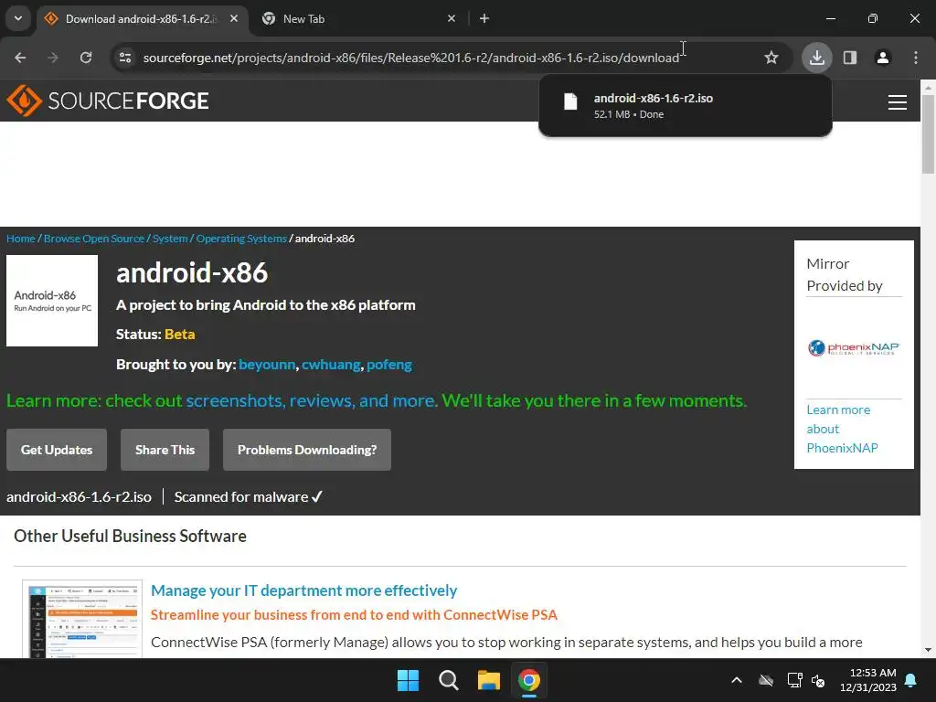Select the Download android-x86-1.6-r2 tab
The image size is (936, 702).
point(141,18)
